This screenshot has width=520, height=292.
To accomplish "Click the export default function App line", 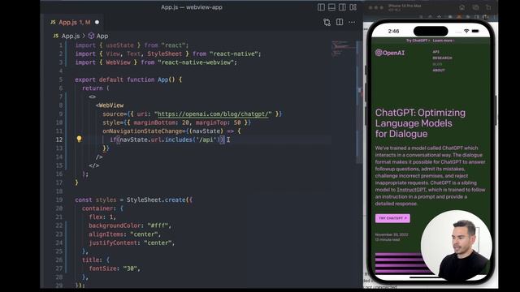I will point(128,79).
